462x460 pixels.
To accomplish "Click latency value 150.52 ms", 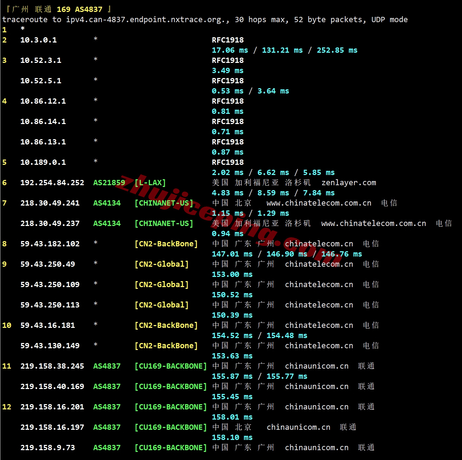I will point(232,295).
